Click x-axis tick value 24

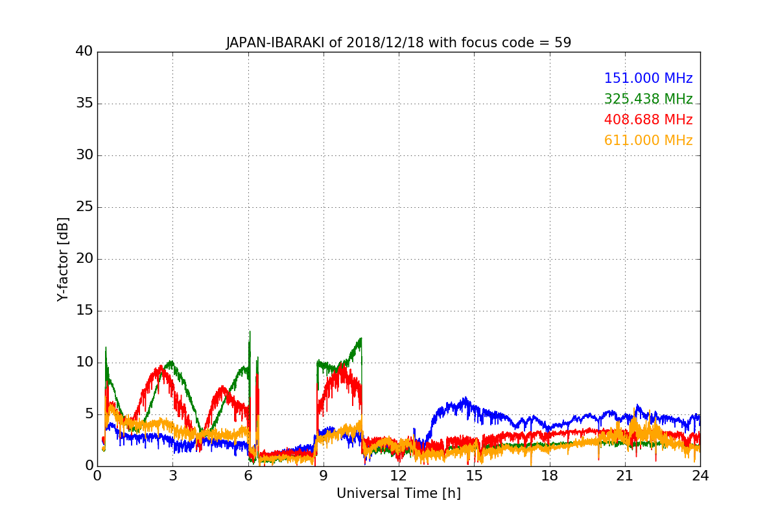click(700, 476)
